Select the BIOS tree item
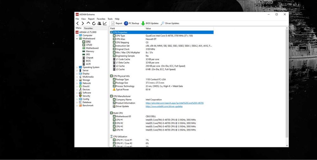 (x=88, y=61)
